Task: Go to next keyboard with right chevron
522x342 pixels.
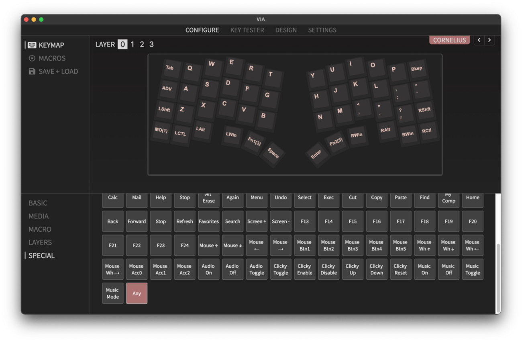Action: click(x=489, y=40)
